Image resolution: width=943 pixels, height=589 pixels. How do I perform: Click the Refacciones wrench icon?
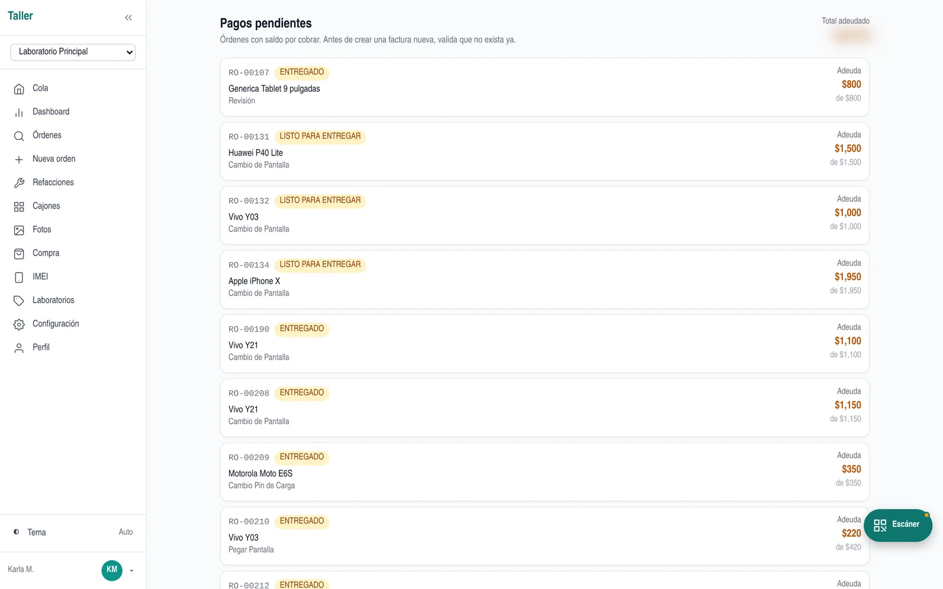tap(19, 183)
